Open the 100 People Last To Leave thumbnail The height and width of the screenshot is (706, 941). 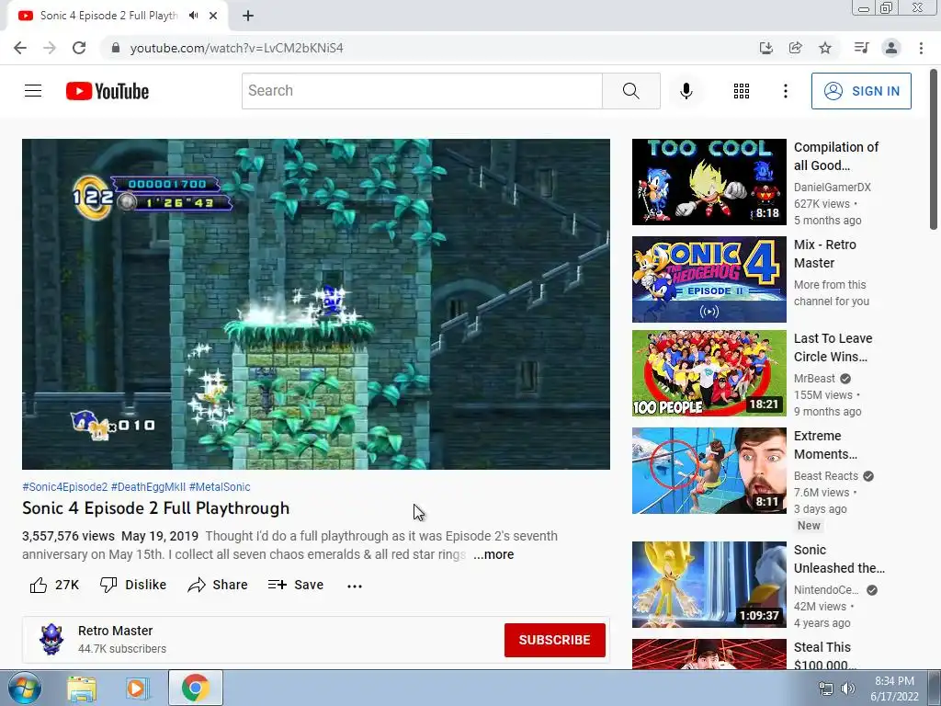point(709,373)
